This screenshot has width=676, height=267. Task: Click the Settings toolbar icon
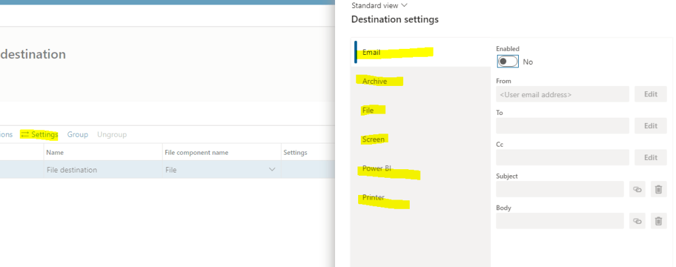point(25,135)
